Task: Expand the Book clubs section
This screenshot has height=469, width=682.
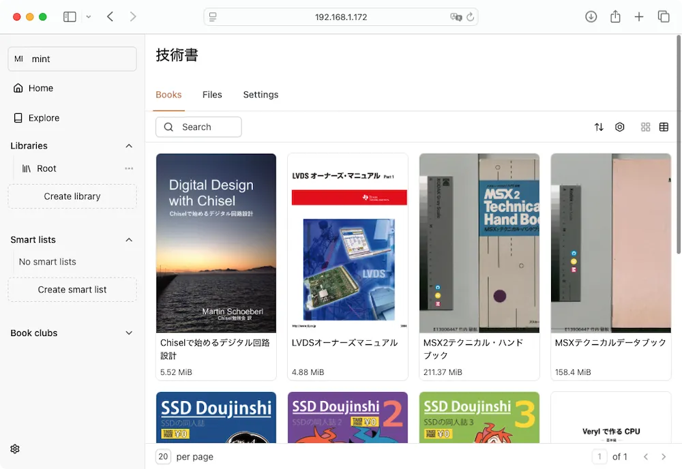Action: pos(129,333)
